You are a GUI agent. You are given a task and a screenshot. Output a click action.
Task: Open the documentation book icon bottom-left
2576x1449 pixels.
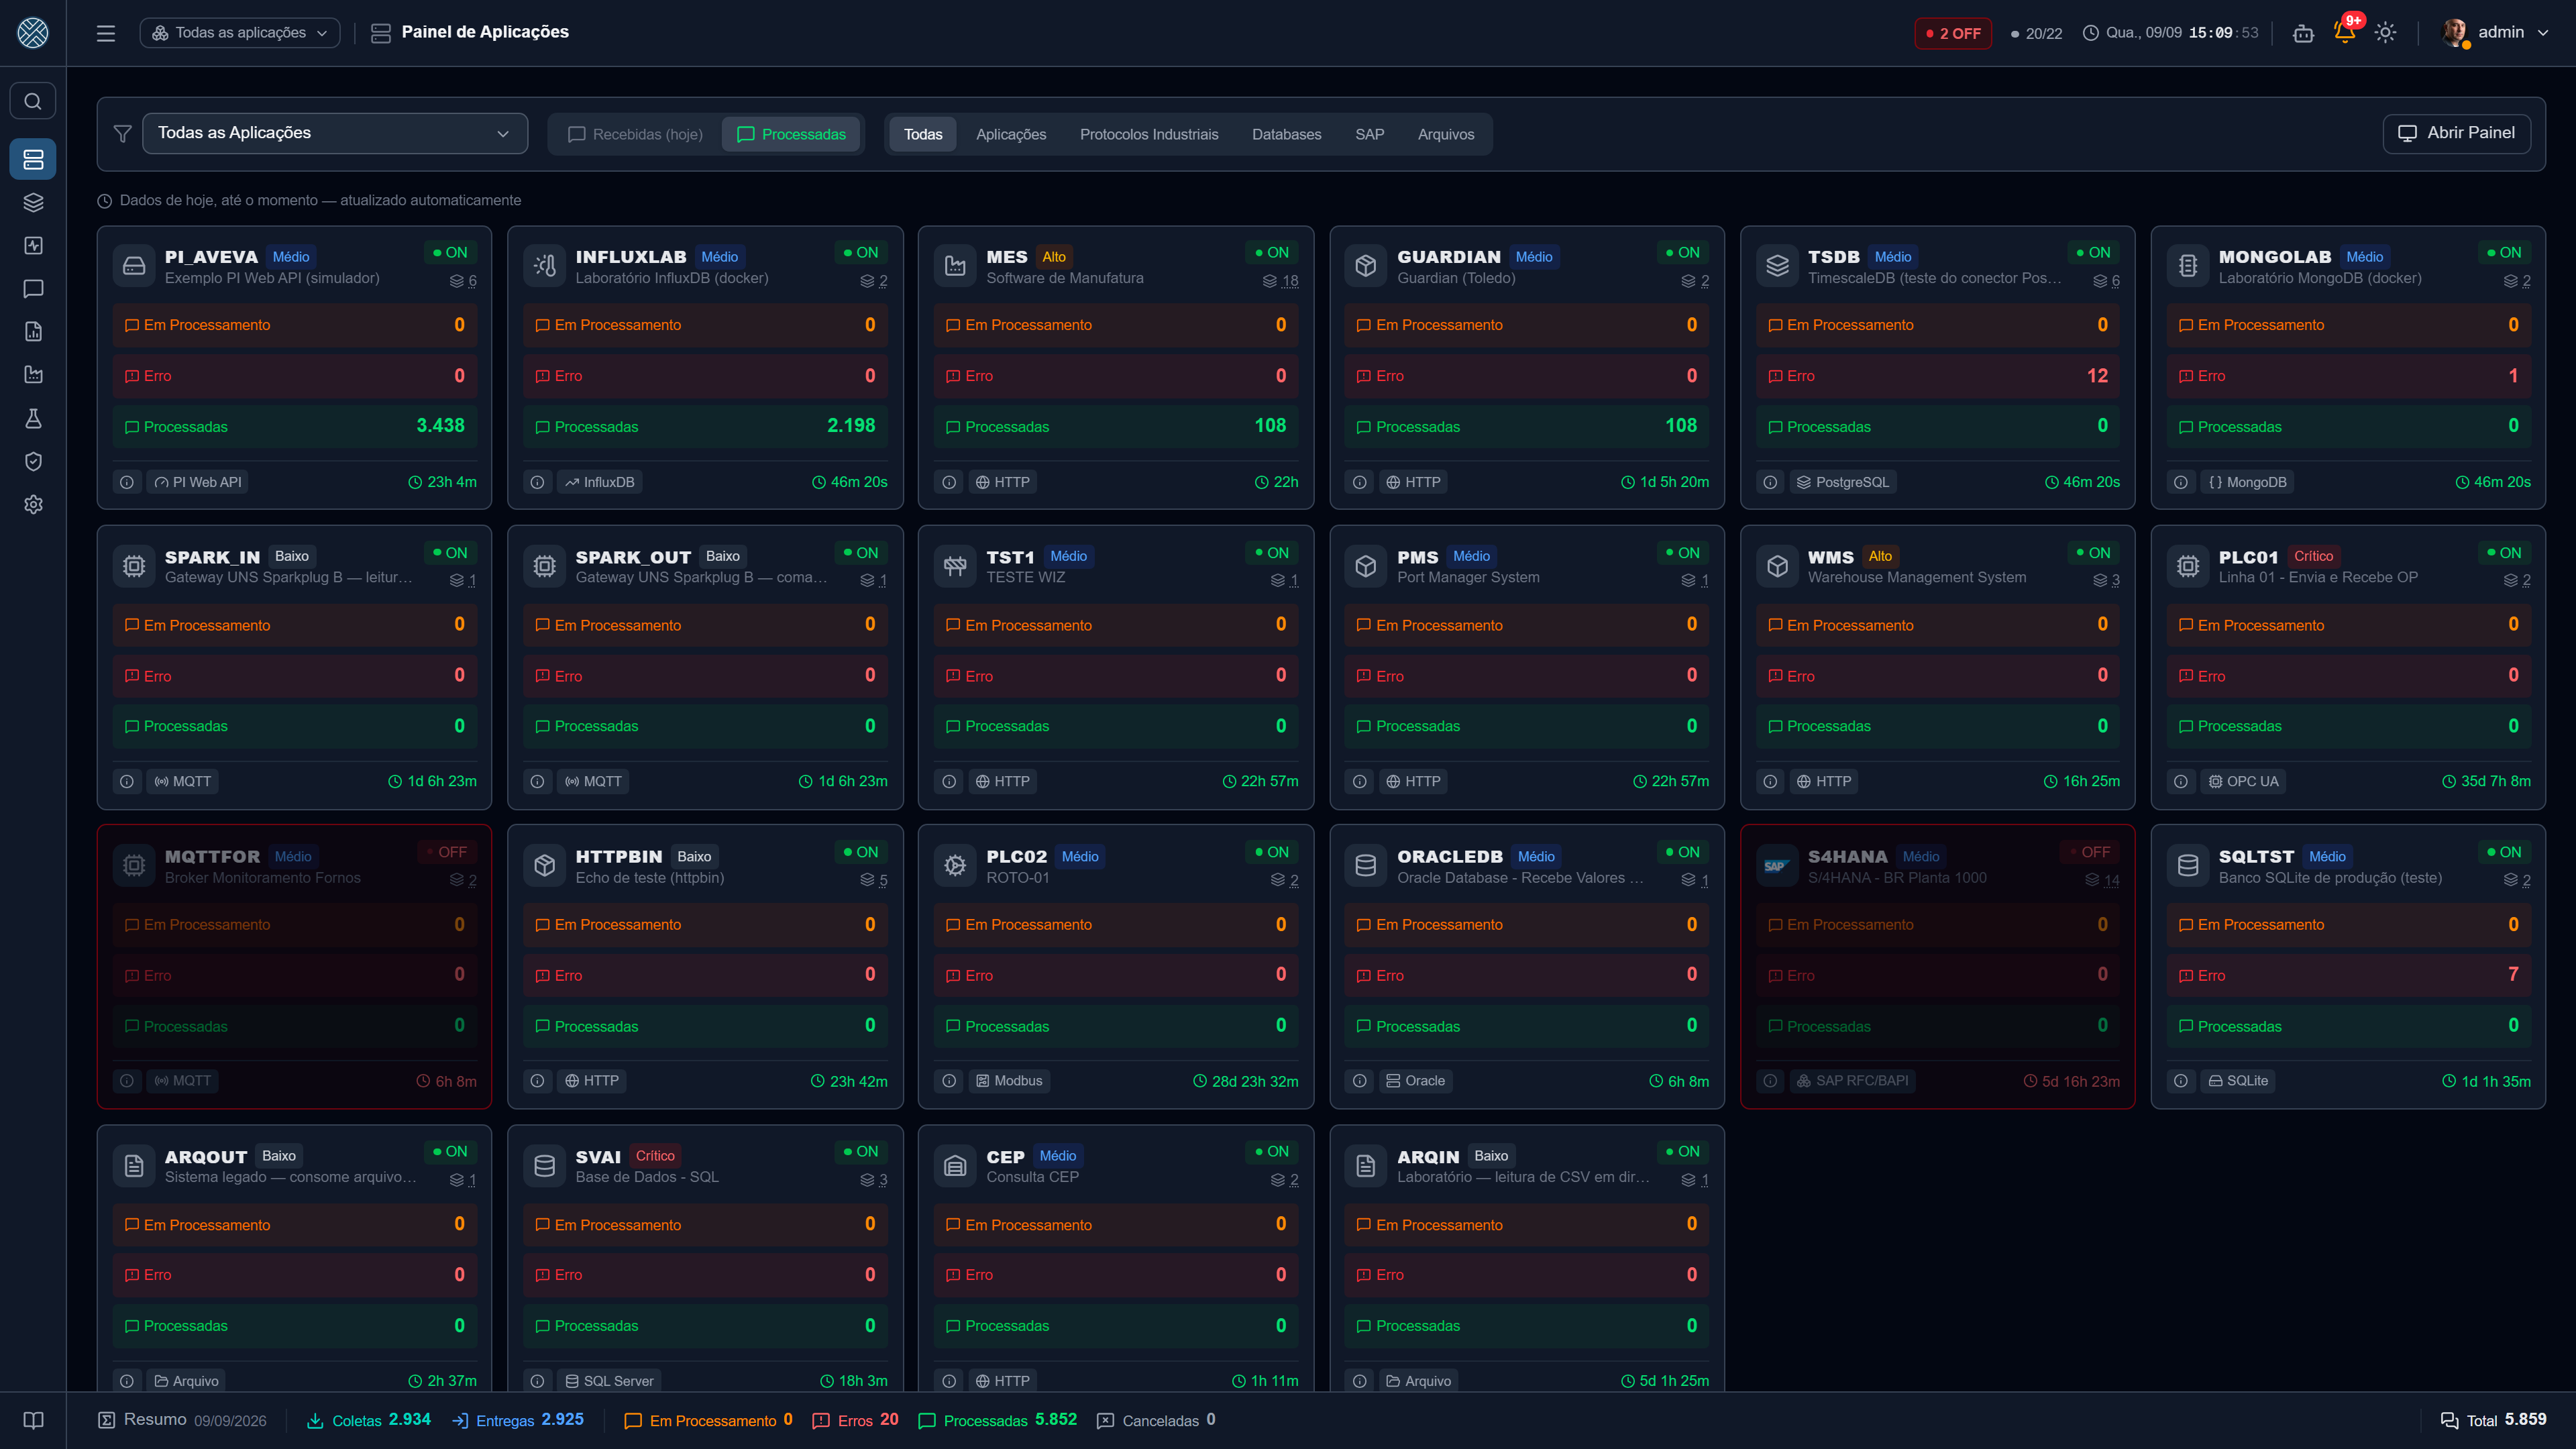pyautogui.click(x=33, y=1420)
